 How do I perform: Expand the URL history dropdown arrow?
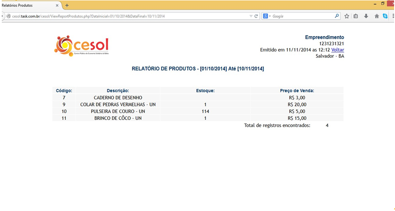[251, 16]
